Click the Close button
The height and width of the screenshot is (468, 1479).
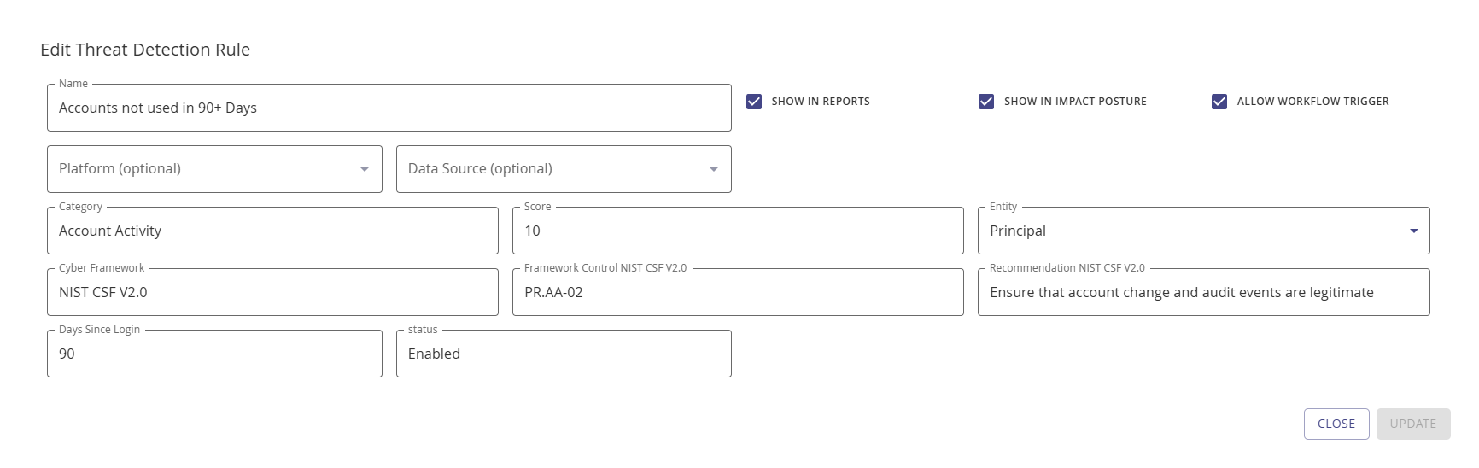(x=1336, y=424)
